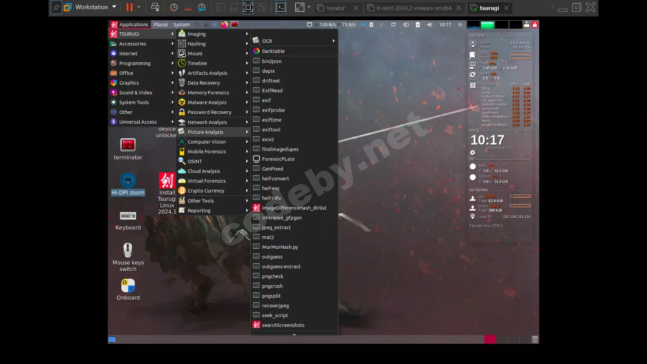Launch inference_gfpgan from the menu
This screenshot has width=647, height=364.
coord(294,218)
